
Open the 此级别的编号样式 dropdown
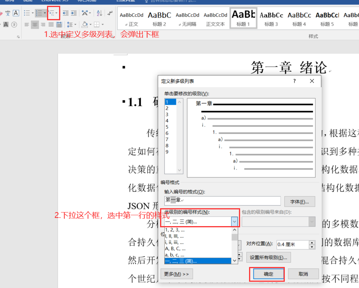tap(235, 221)
